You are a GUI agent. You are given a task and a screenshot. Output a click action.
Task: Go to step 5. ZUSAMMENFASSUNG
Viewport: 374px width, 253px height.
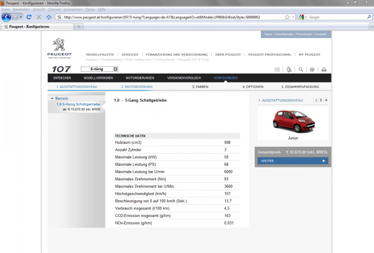click(x=300, y=87)
